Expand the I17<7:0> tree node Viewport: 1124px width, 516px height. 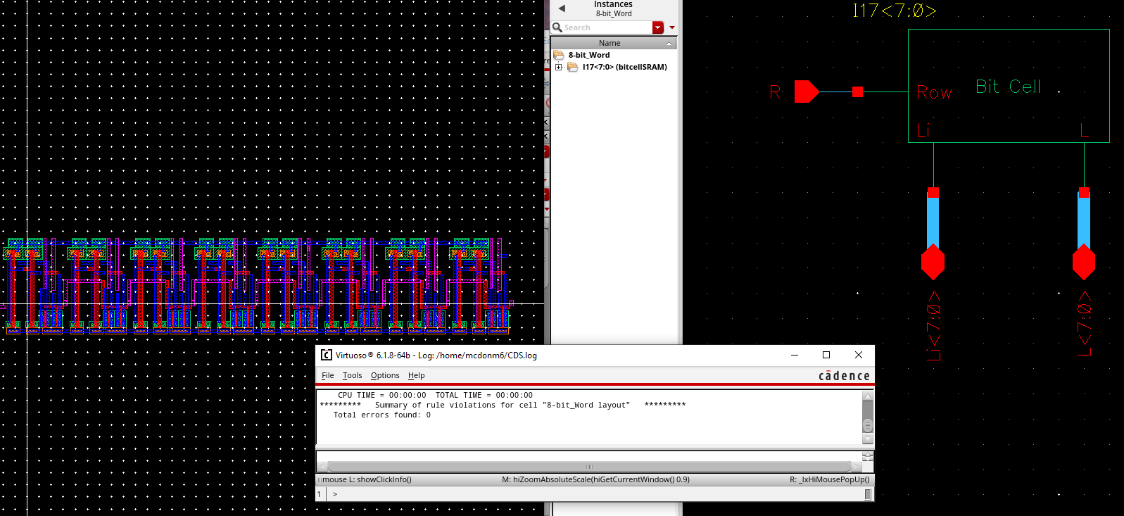(x=559, y=68)
